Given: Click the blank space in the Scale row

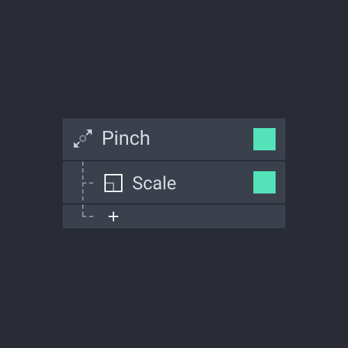Looking at the screenshot, I should pos(214,182).
